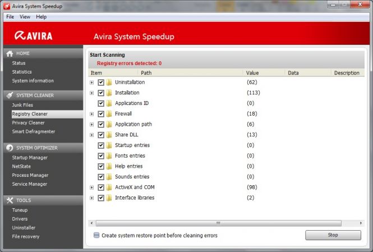Uncheck the Applications ID checkbox
The height and width of the screenshot is (252, 373).
click(101, 103)
